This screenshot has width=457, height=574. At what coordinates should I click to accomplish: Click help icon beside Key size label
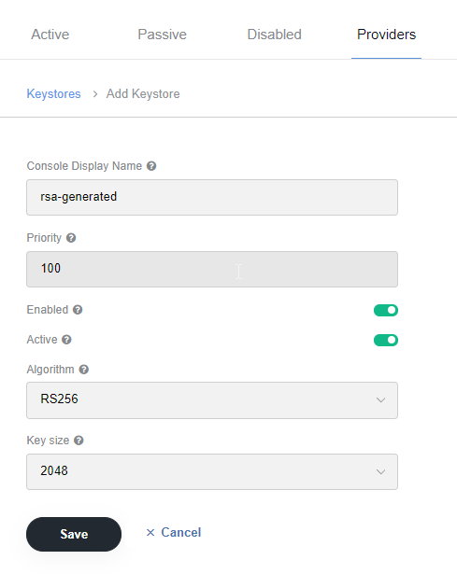(79, 441)
